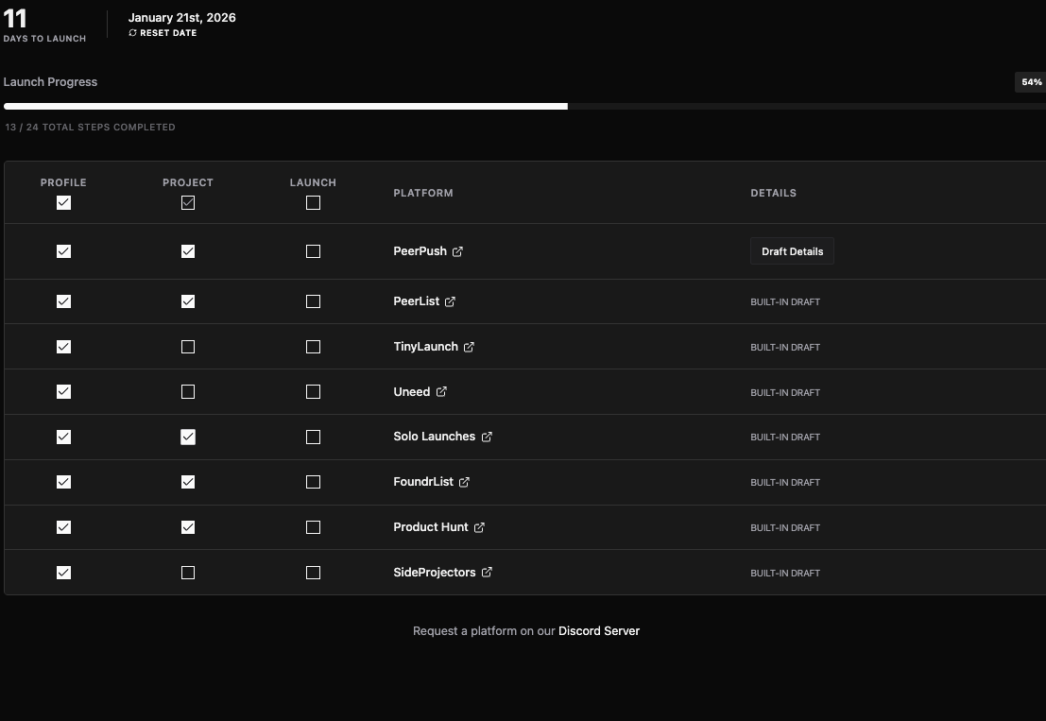Check the Launch checkbox for Product Hunt
Screen dimensions: 1046x721
point(313,527)
